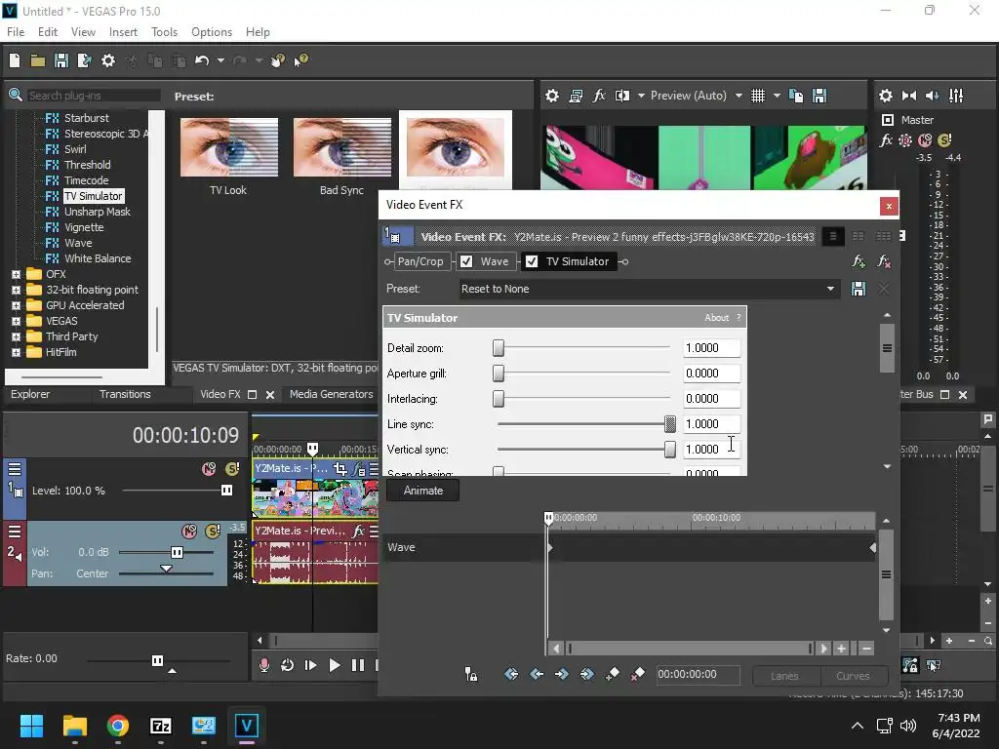Open project properties gear in main toolbar
The width and height of the screenshot is (999, 749).
point(108,60)
